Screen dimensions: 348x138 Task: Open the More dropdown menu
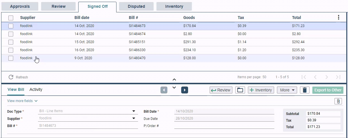[x=287, y=90]
